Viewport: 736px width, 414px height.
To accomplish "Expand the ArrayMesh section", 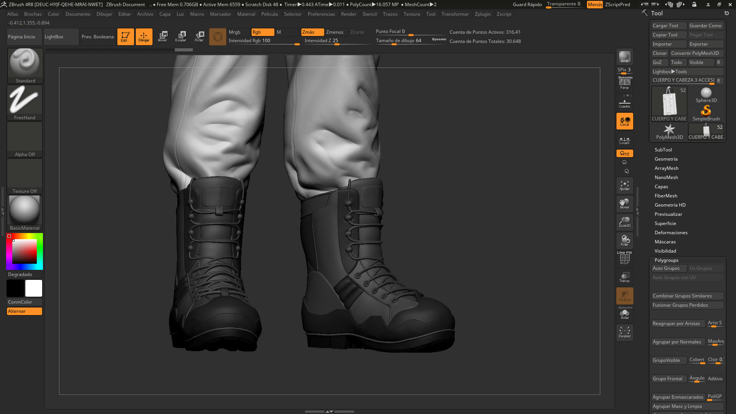I will pyautogui.click(x=666, y=168).
